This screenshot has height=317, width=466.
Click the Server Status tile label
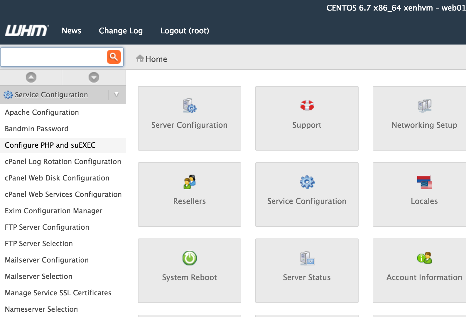click(307, 277)
